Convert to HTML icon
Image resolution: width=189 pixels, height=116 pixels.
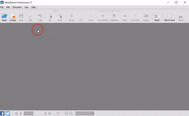click(125, 16)
